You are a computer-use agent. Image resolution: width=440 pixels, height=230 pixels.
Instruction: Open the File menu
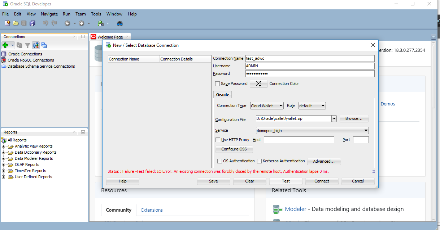[5, 14]
